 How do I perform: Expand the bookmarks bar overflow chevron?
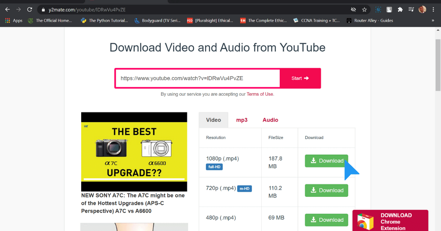[x=433, y=21]
